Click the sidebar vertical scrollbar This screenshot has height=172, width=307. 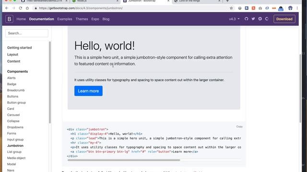point(50,82)
